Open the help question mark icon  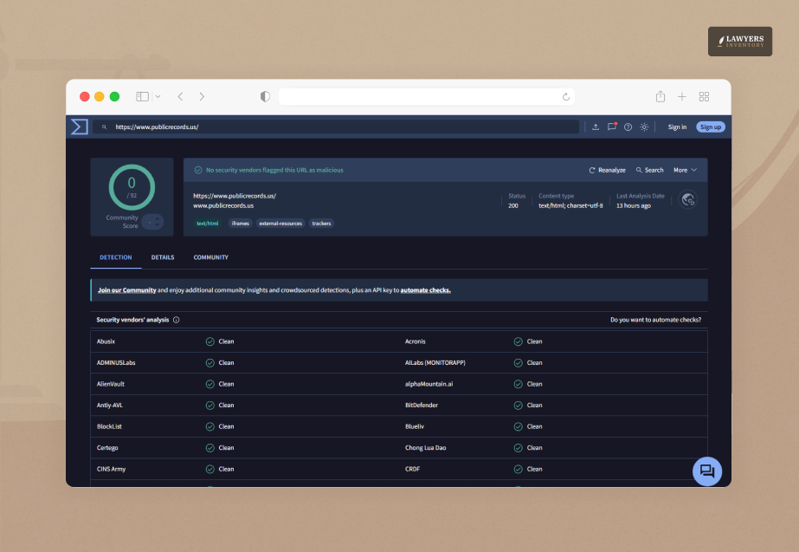[628, 127]
